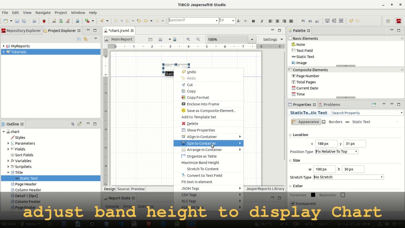Click the Main Report button

(x=119, y=39)
